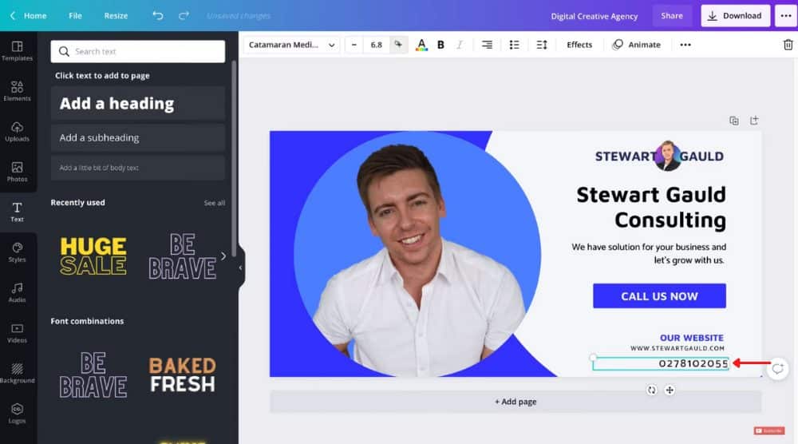Click add new page icon above canvas
798x444 pixels.
pyautogui.click(x=754, y=121)
